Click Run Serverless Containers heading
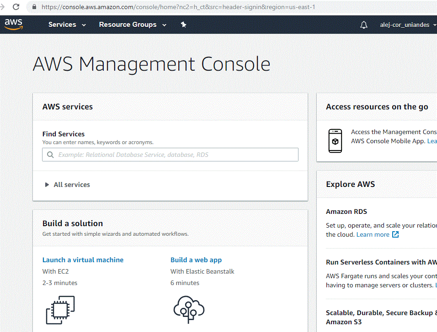Screen dimensions: 437x332 click(x=381, y=262)
